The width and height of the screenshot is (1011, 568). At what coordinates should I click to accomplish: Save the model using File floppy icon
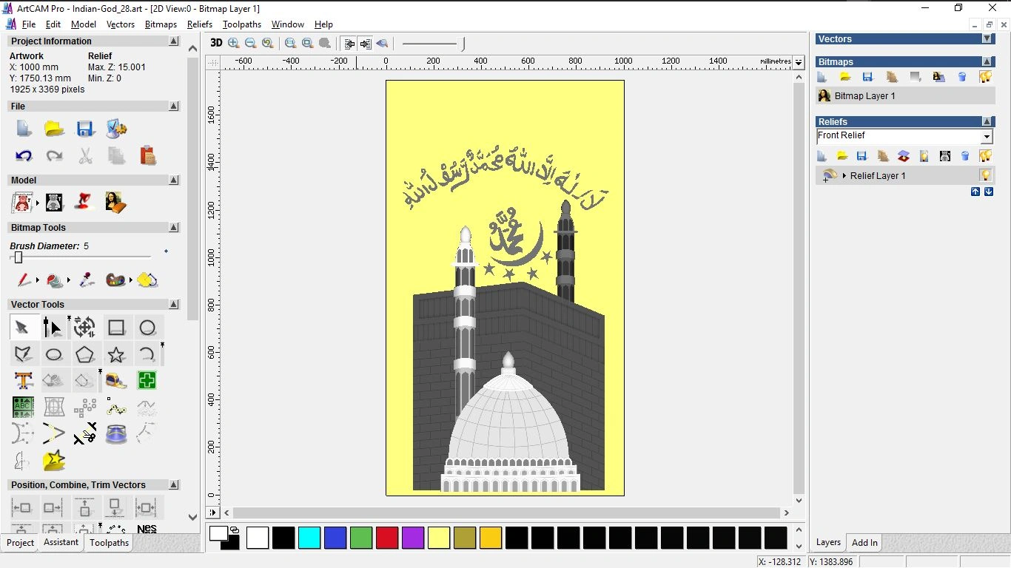pos(85,129)
